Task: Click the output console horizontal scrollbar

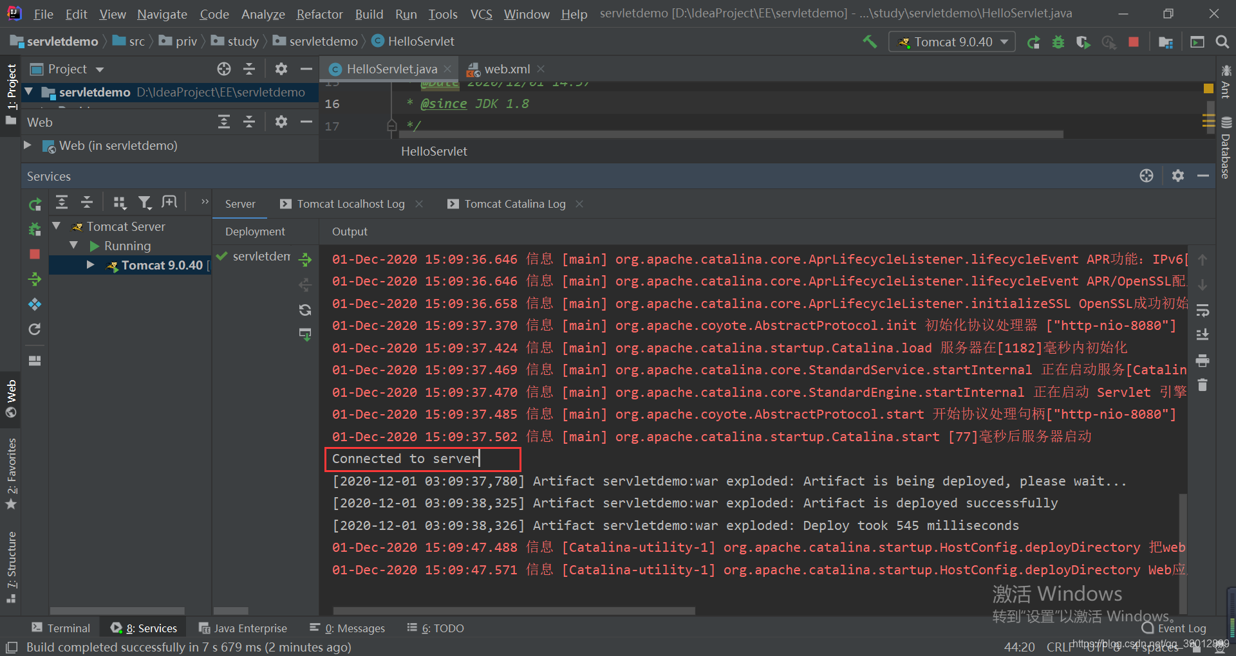Action: pyautogui.click(x=514, y=610)
